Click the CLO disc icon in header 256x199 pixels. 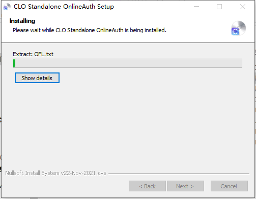click(x=239, y=28)
